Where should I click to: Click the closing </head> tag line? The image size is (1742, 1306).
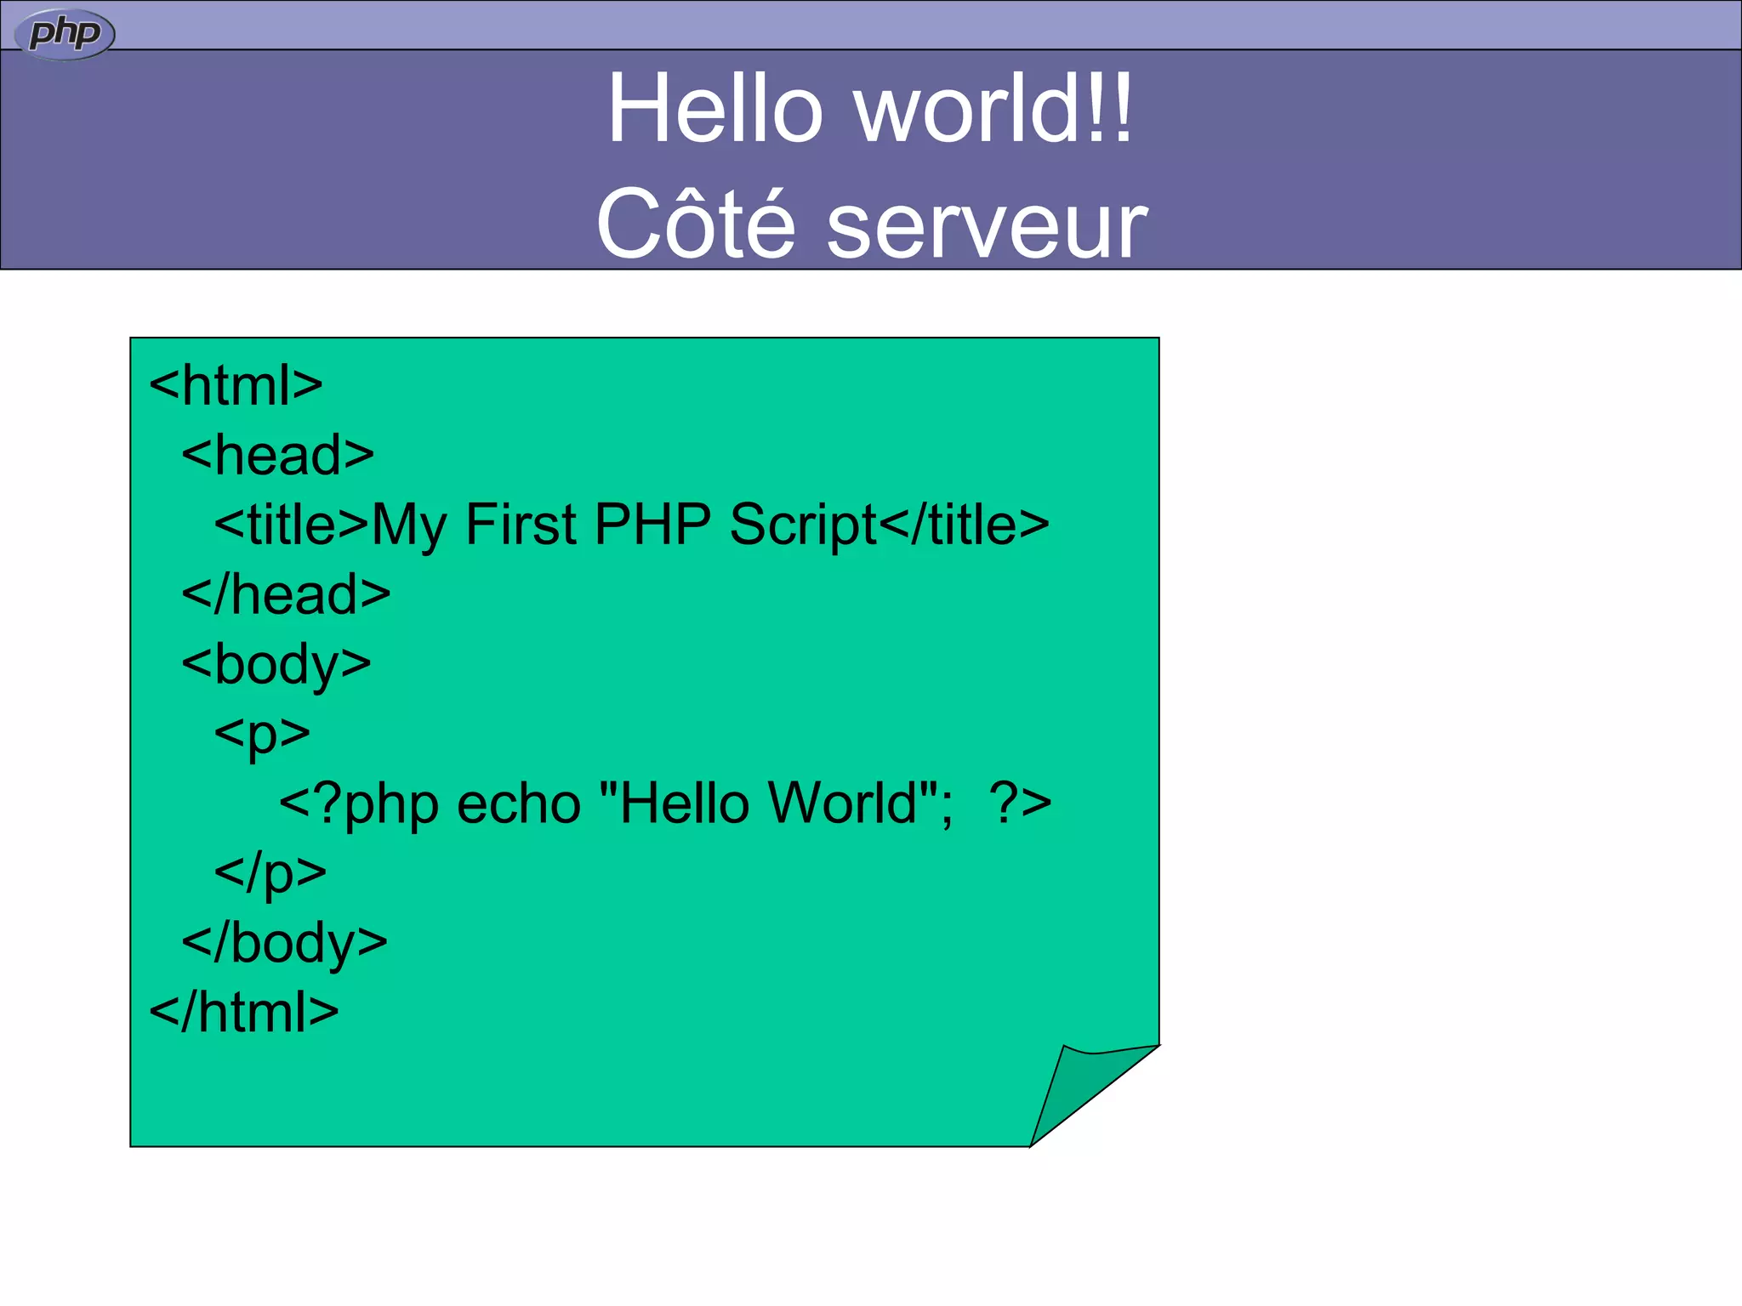(x=286, y=594)
